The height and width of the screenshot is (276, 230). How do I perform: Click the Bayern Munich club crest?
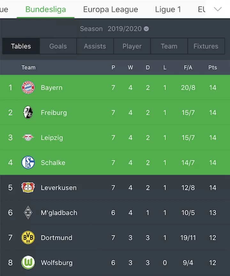coord(28,88)
